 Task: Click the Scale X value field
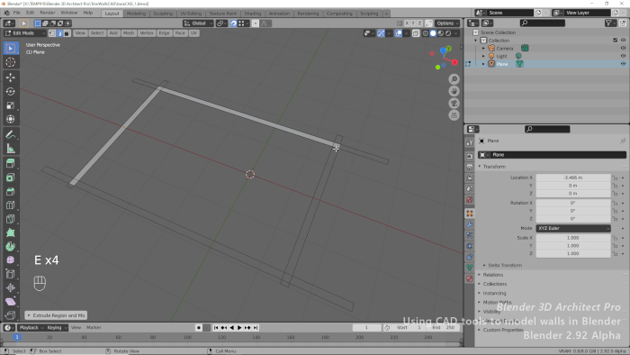(x=573, y=238)
